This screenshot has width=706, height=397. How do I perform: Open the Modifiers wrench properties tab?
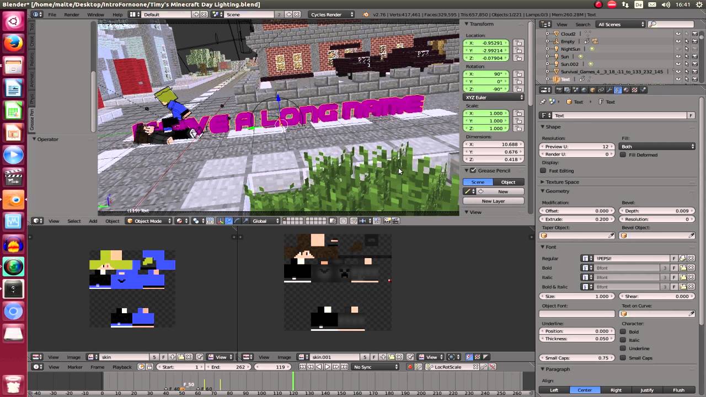coord(609,90)
